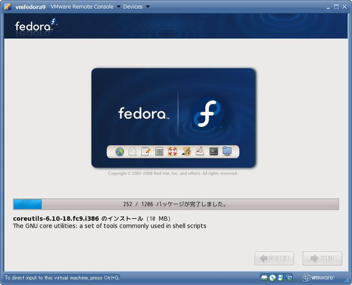Click the package installation progress bar
352x285 pixels.
(x=176, y=204)
